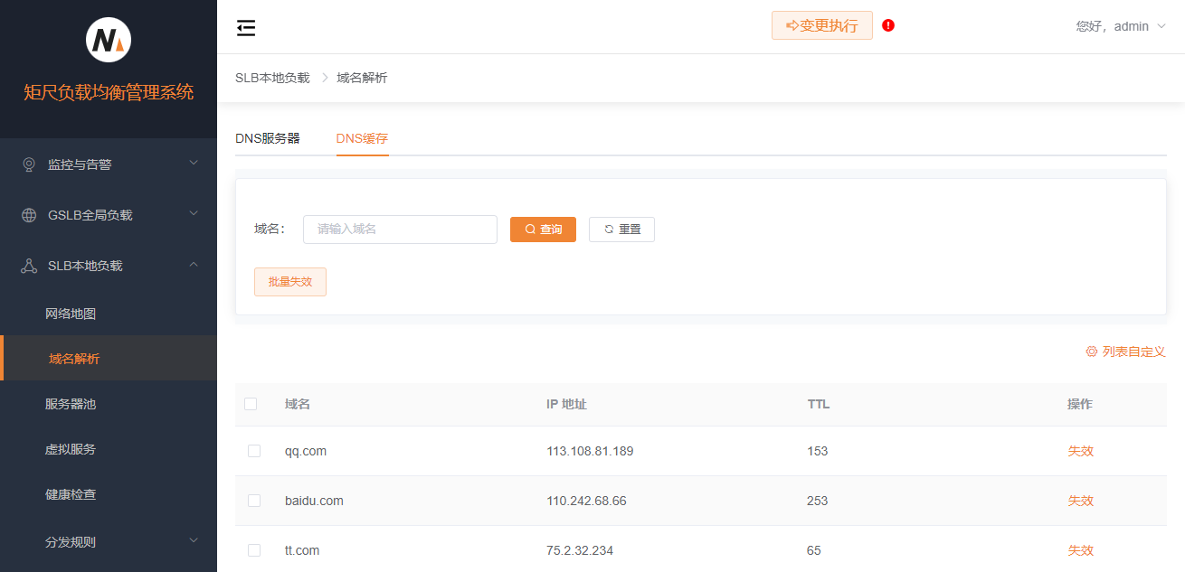This screenshot has width=1185, height=572.
Task: Collapse the sidebar with the menu fold icon
Action: click(x=246, y=28)
